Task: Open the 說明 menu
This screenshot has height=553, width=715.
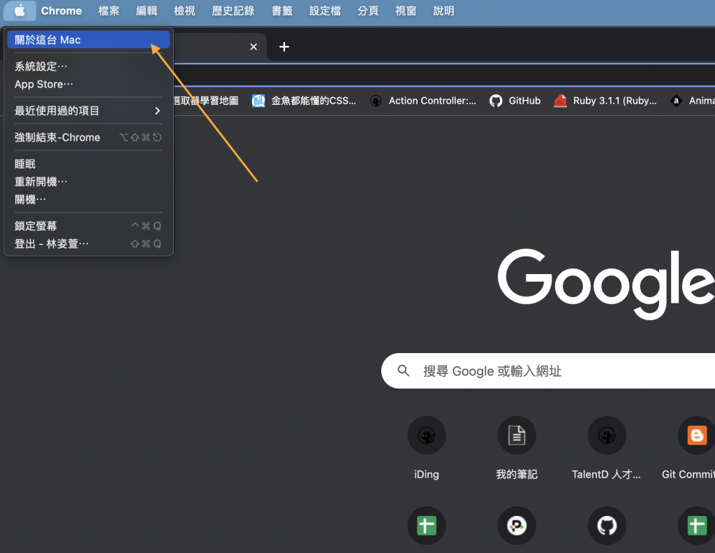Action: coord(443,10)
